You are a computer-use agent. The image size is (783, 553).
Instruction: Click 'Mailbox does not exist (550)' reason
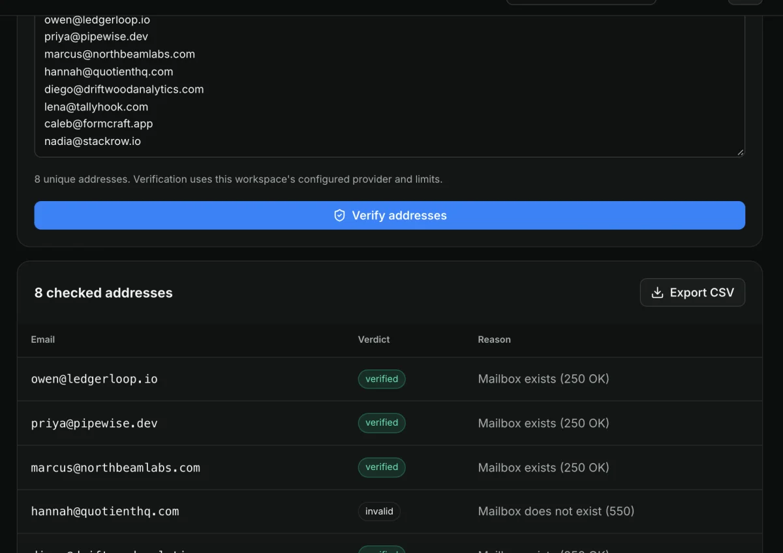coord(557,511)
